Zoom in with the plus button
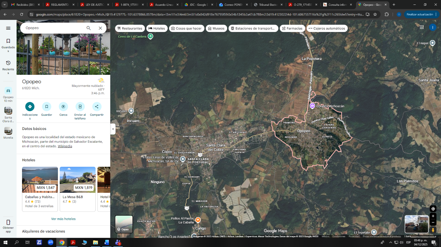 (x=433, y=216)
